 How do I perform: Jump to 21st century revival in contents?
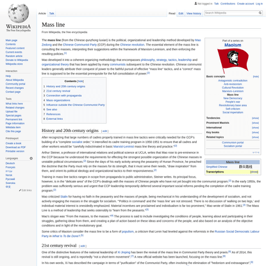click(x=58, y=91)
